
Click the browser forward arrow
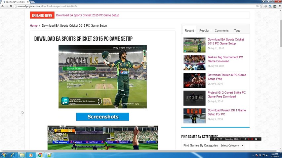7,6
